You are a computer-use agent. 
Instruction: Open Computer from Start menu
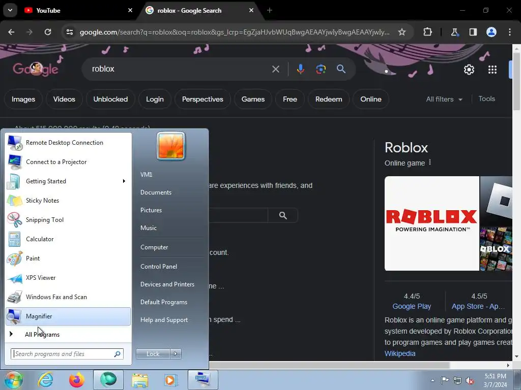(x=154, y=247)
